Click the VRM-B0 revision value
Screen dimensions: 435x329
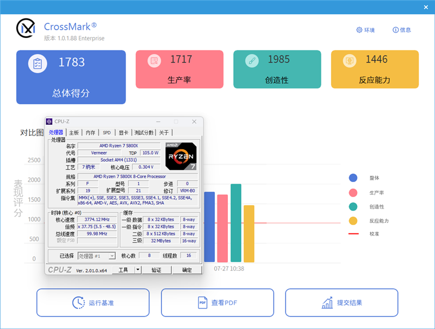tap(188, 191)
